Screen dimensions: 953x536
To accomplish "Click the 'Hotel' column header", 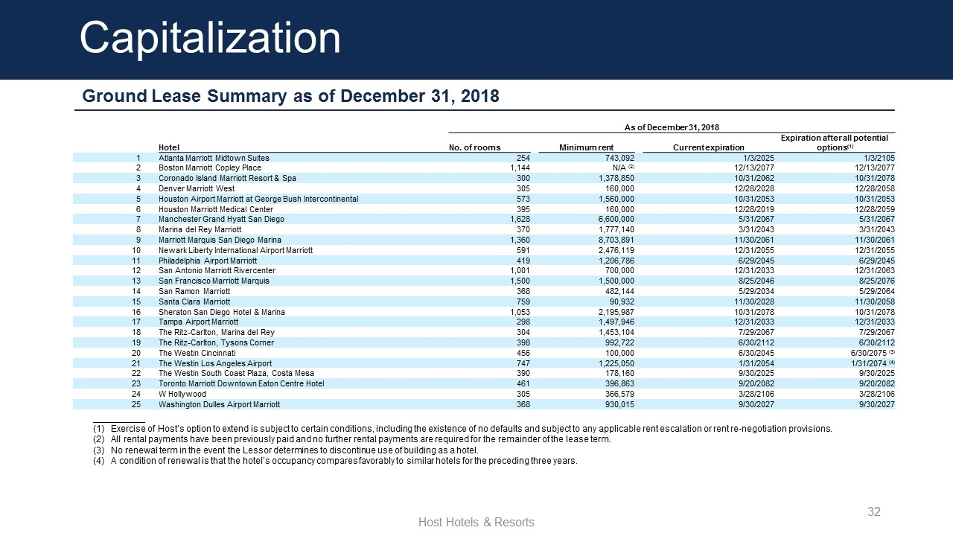I will (169, 147).
